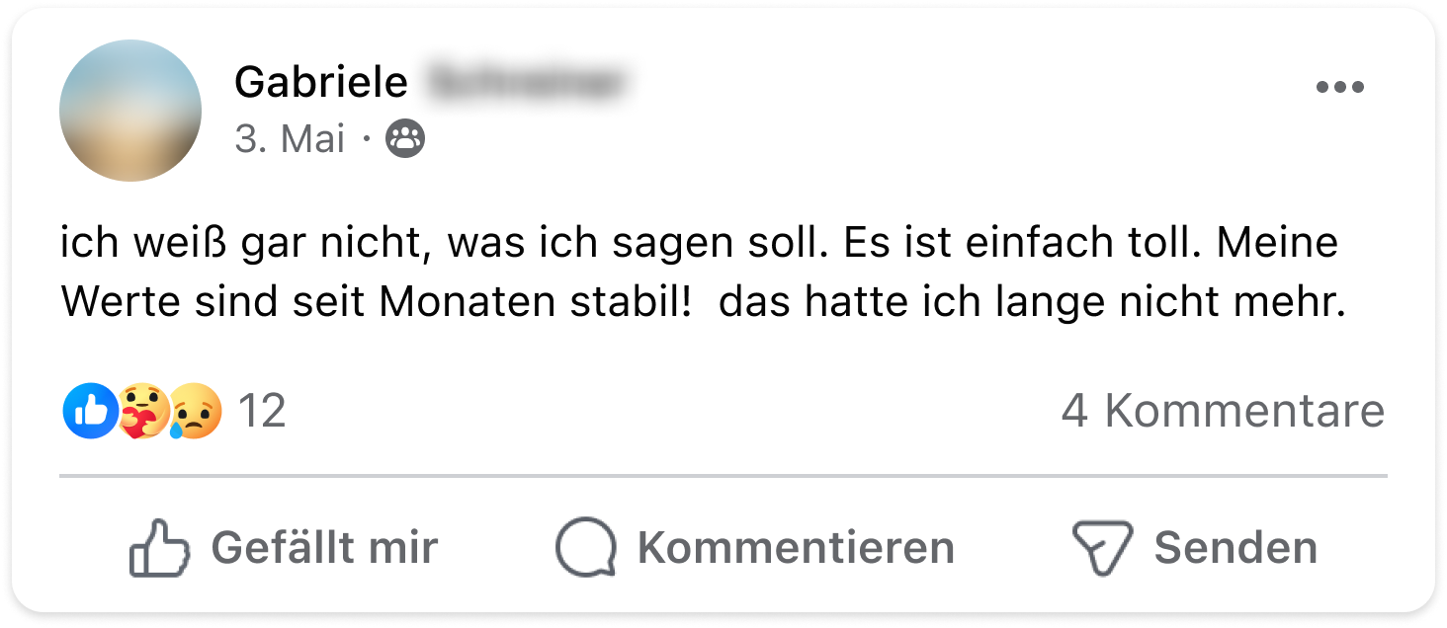Open the three-dot post options menu
Screen dimensions: 1447x628
coord(1340,87)
